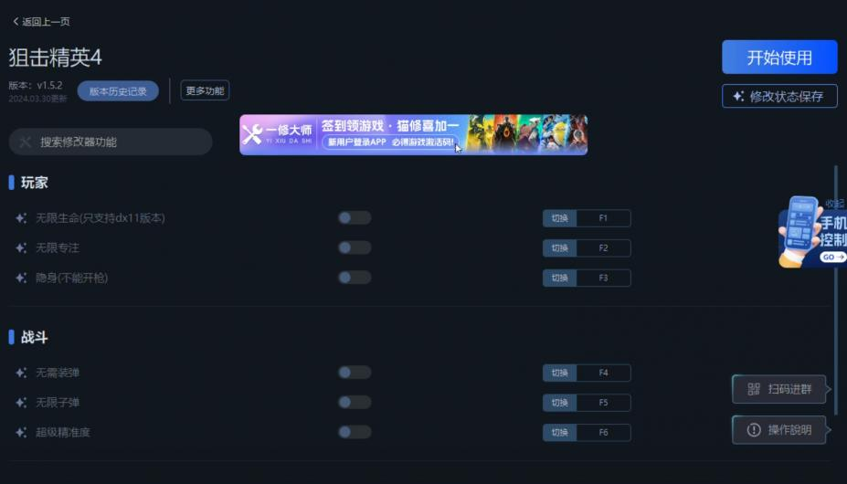Enable the 无限专注 toggle

tap(355, 247)
